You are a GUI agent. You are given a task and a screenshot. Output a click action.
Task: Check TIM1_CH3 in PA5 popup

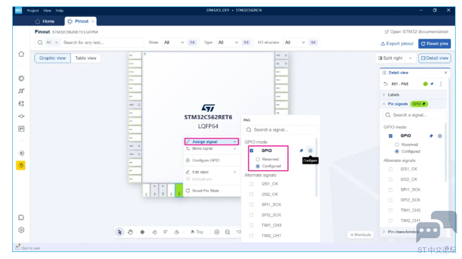click(251, 225)
